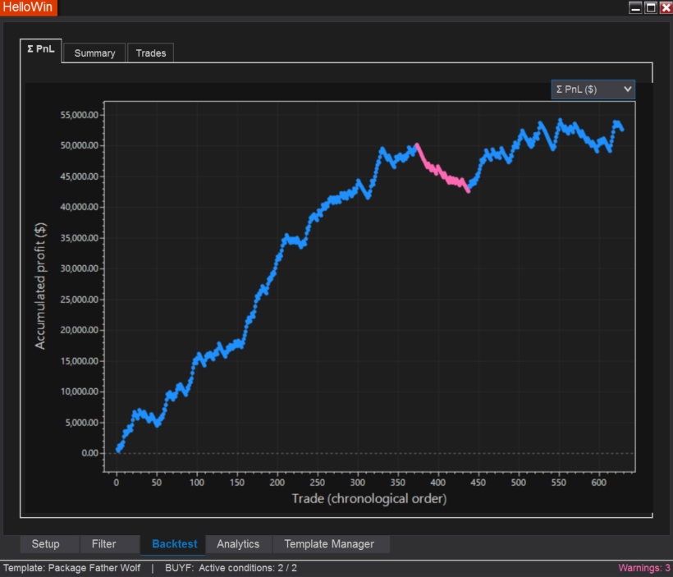Viewport: 673px width, 577px height.
Task: Open the Σ PnL ($) dropdown
Action: [x=593, y=89]
